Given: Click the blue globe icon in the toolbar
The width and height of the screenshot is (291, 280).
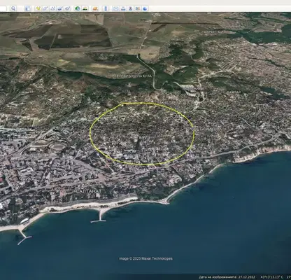Looking at the screenshot, I should tap(145, 8).
